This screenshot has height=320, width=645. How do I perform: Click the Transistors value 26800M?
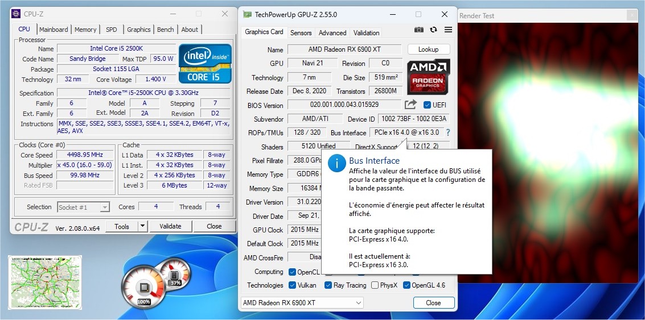point(386,91)
